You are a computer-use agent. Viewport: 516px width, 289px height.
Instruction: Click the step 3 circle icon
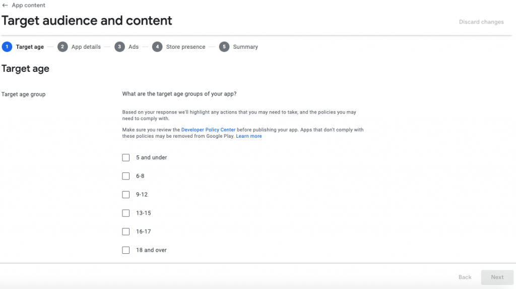click(x=119, y=47)
